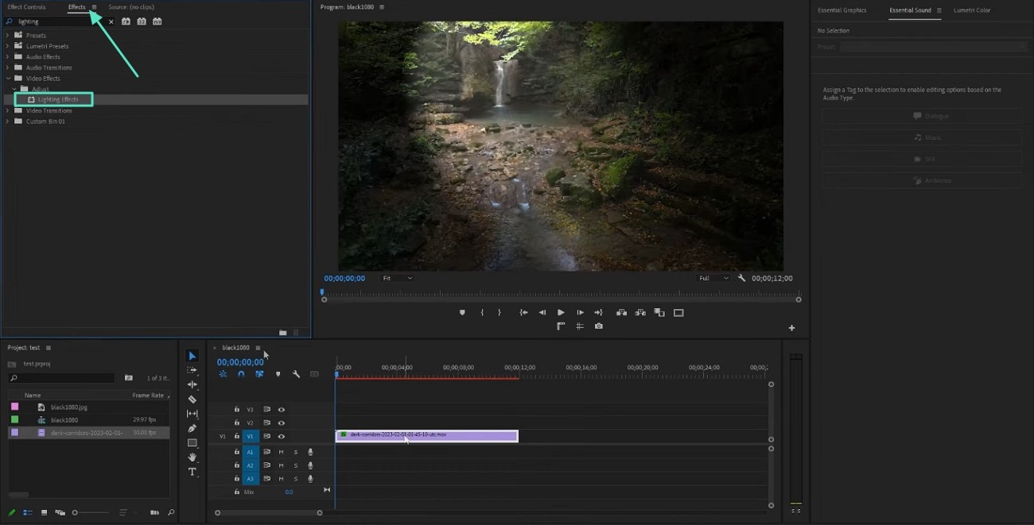This screenshot has width=1034, height=525.
Task: Step forward one frame
Action: (580, 312)
